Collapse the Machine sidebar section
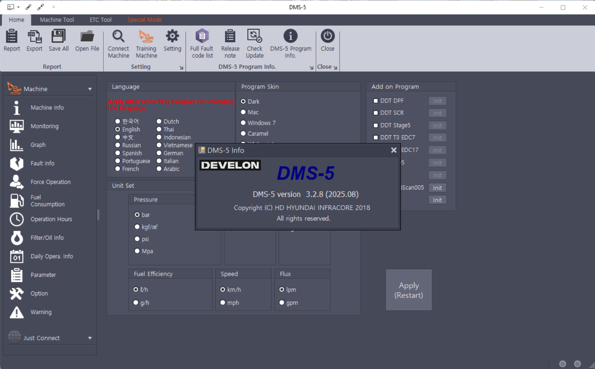This screenshot has width=595, height=369. (90, 89)
